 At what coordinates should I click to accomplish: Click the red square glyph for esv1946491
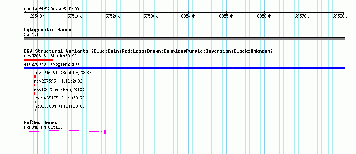(35, 77)
